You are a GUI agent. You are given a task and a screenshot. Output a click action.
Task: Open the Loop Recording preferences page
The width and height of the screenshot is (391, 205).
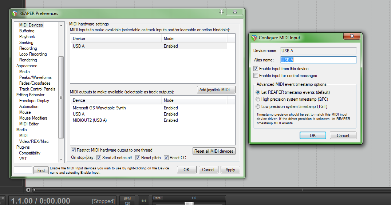pyautogui.click(x=33, y=54)
